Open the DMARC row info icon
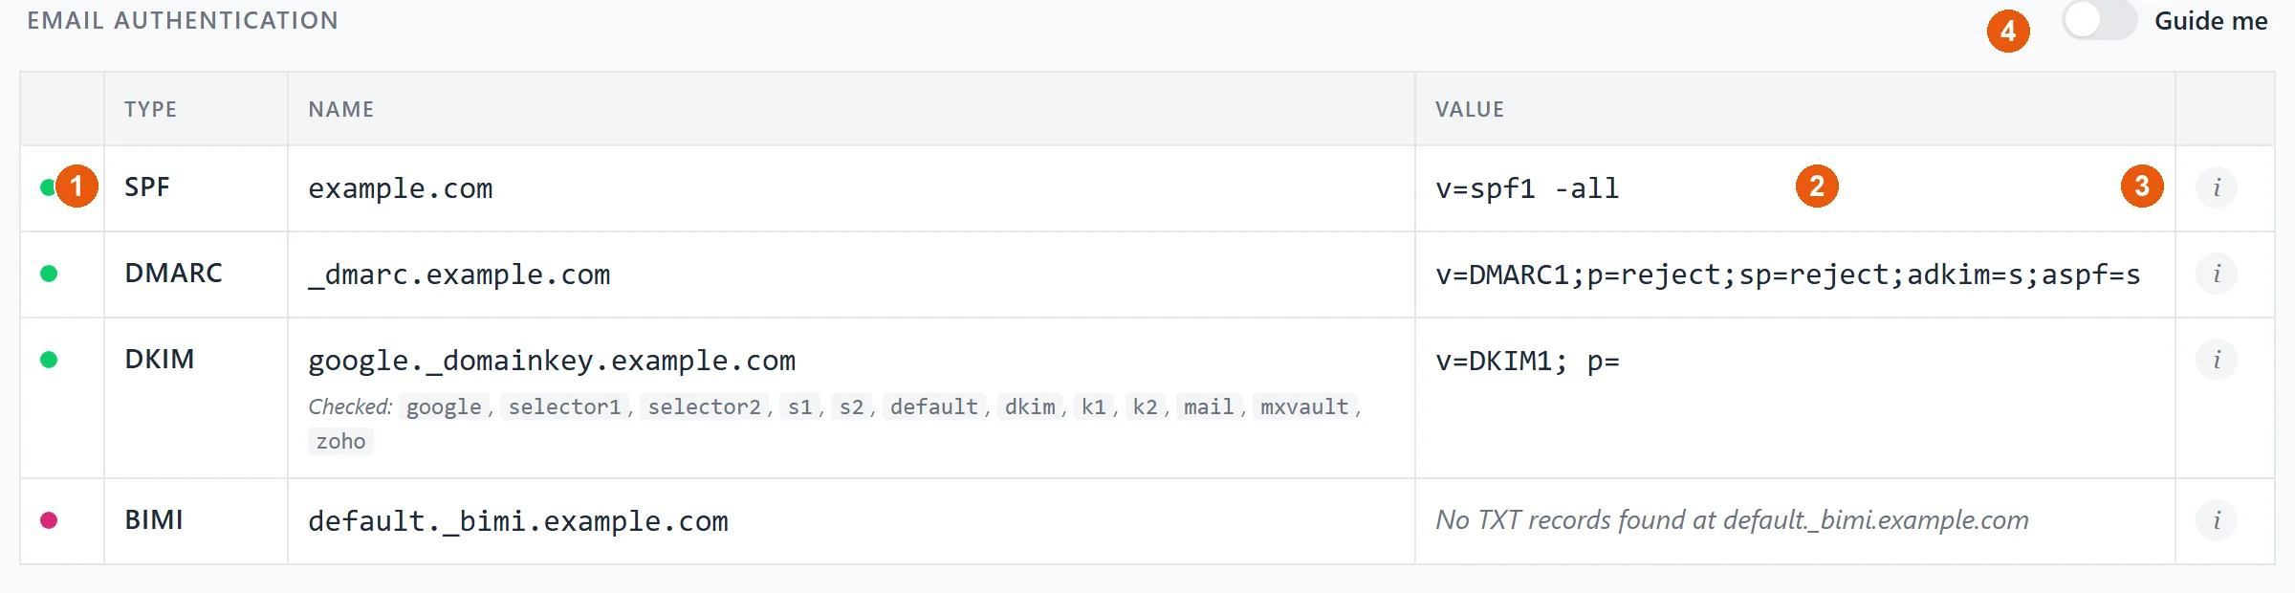 point(2217,274)
